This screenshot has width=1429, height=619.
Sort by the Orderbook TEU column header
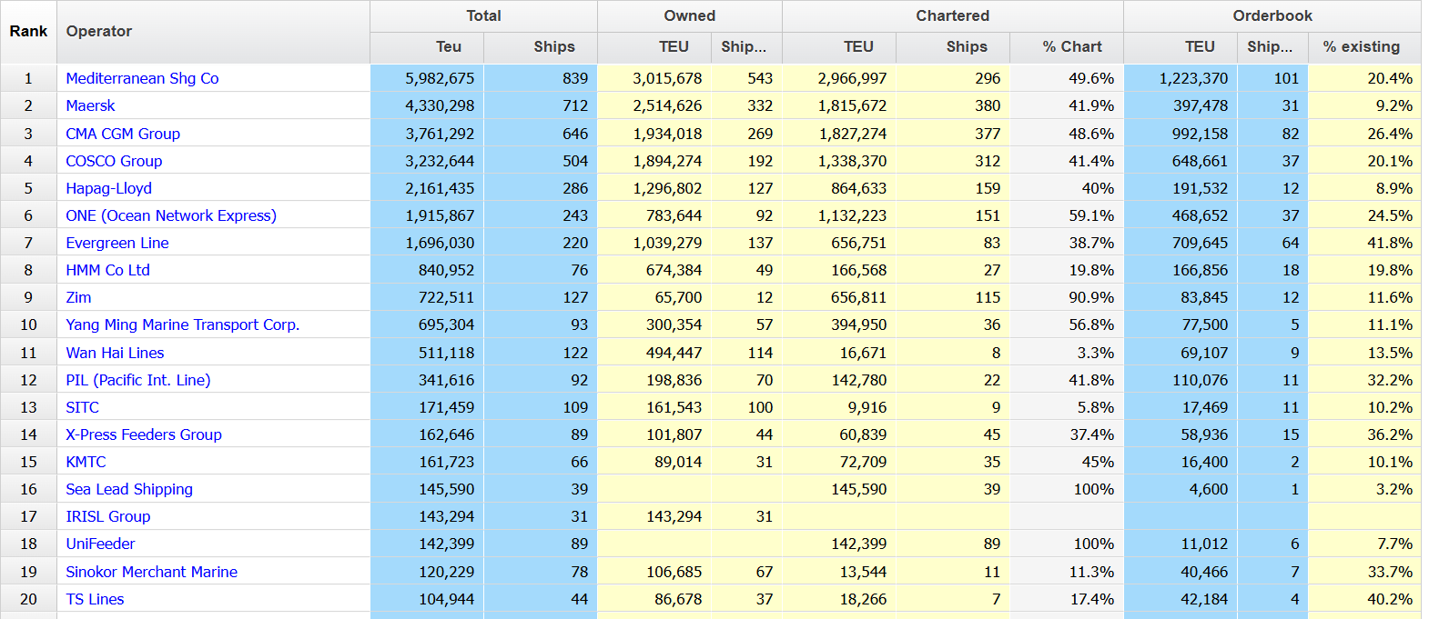[x=1181, y=47]
